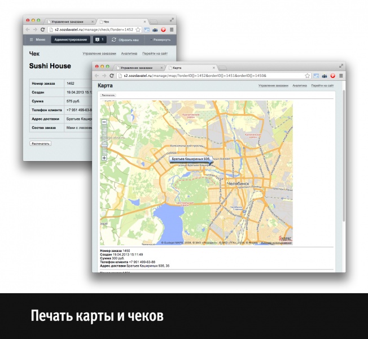The width and height of the screenshot is (368, 339).
Task: Open Chrome menu in the Чек window
Action: (172, 29)
